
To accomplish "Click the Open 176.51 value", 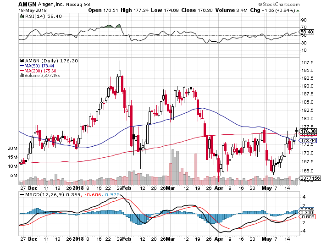I will pos(103,10).
